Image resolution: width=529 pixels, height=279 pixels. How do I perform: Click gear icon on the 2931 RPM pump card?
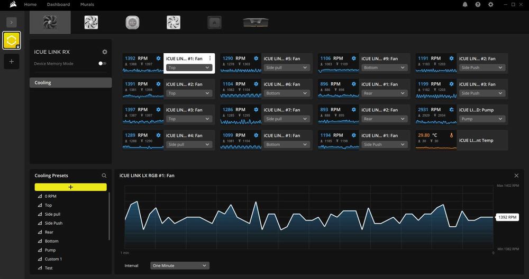451,109
